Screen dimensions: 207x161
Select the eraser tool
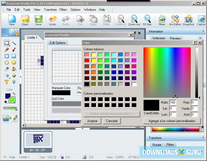coord(6,76)
